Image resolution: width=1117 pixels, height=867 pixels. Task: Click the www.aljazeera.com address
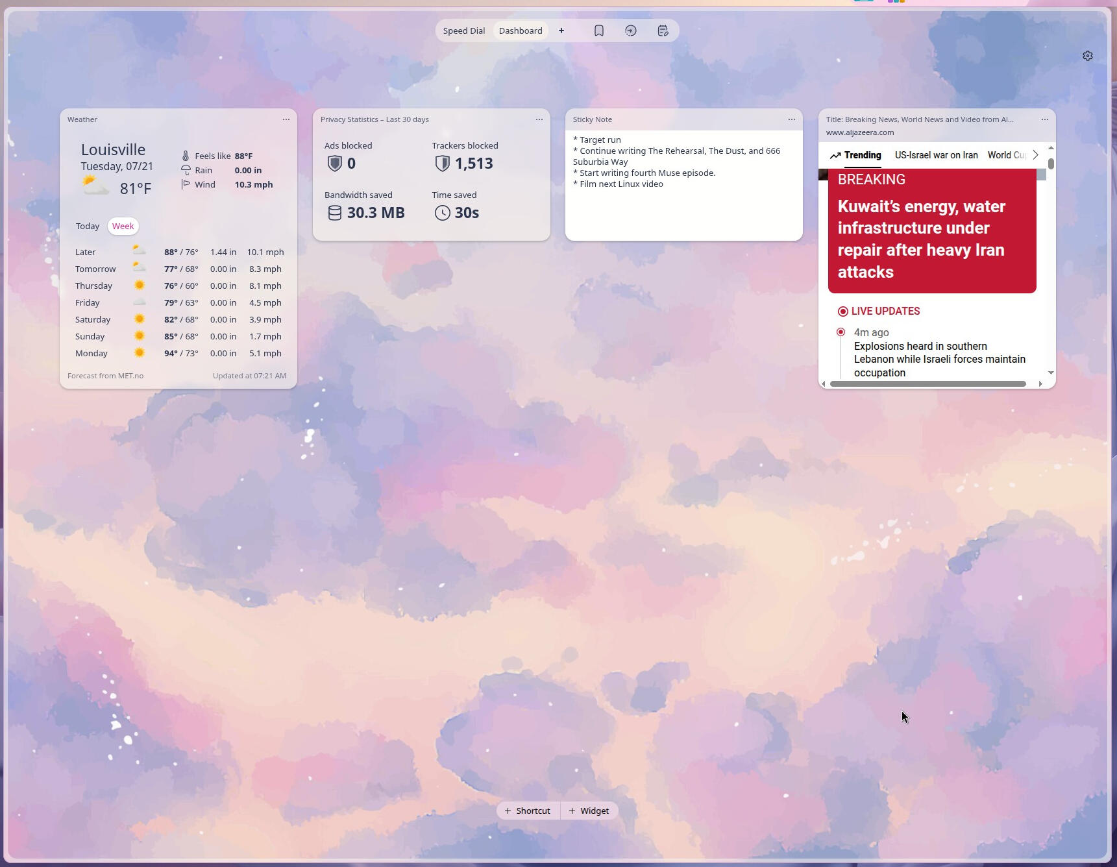(860, 132)
